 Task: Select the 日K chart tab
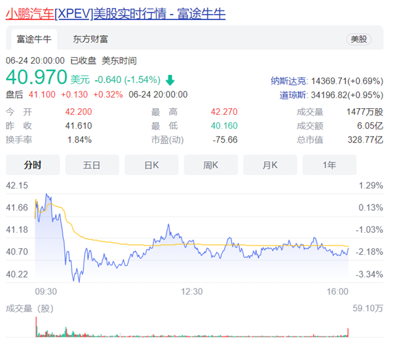click(x=151, y=165)
